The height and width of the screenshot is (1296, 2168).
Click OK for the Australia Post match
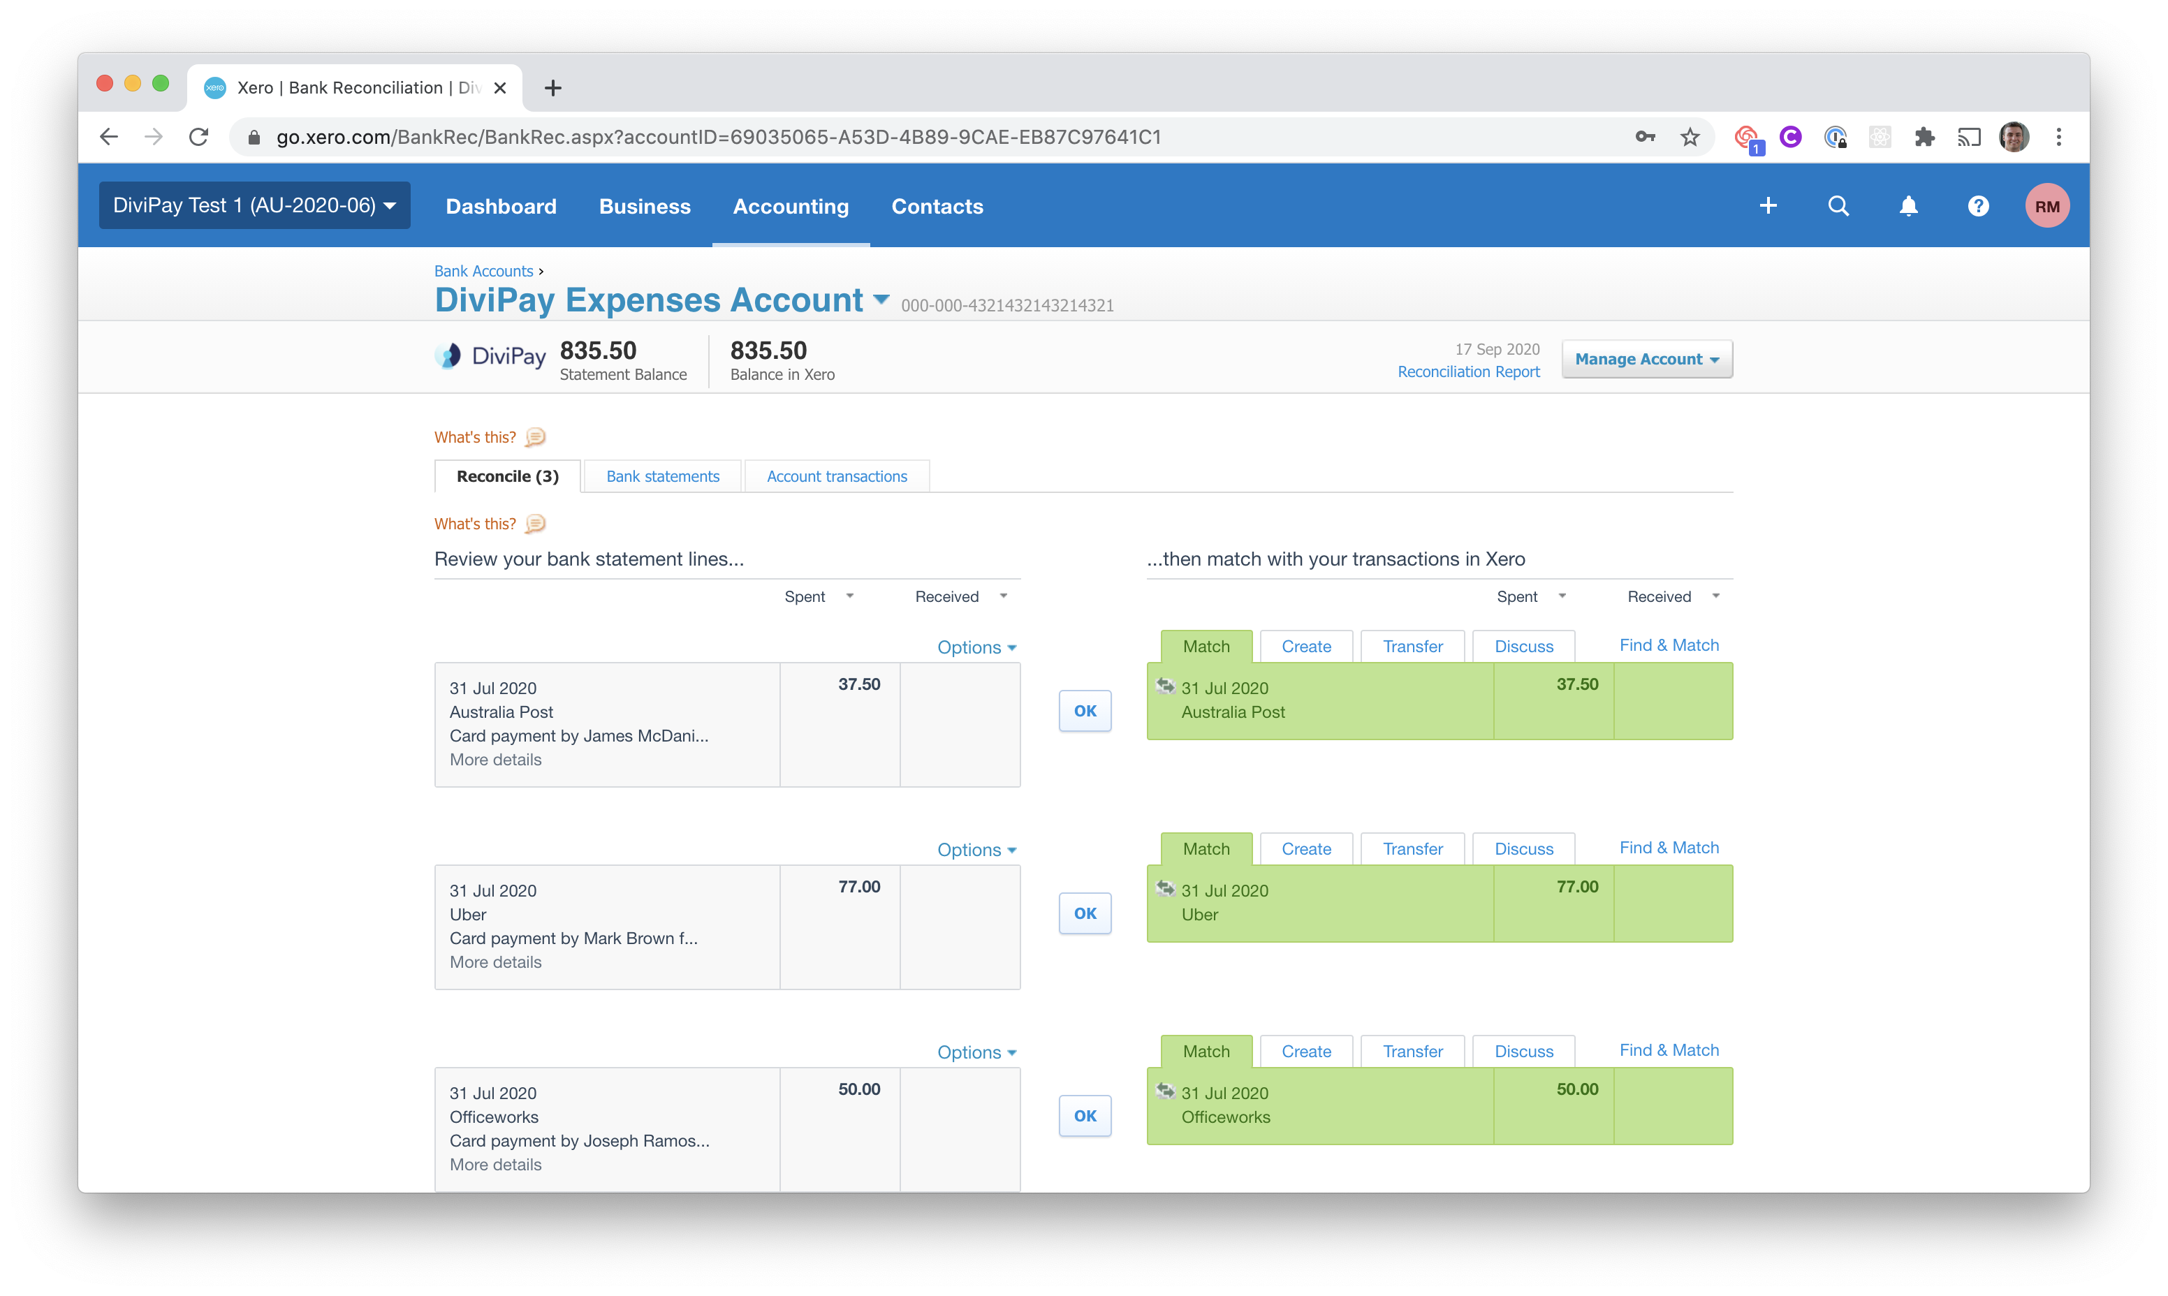[1085, 711]
